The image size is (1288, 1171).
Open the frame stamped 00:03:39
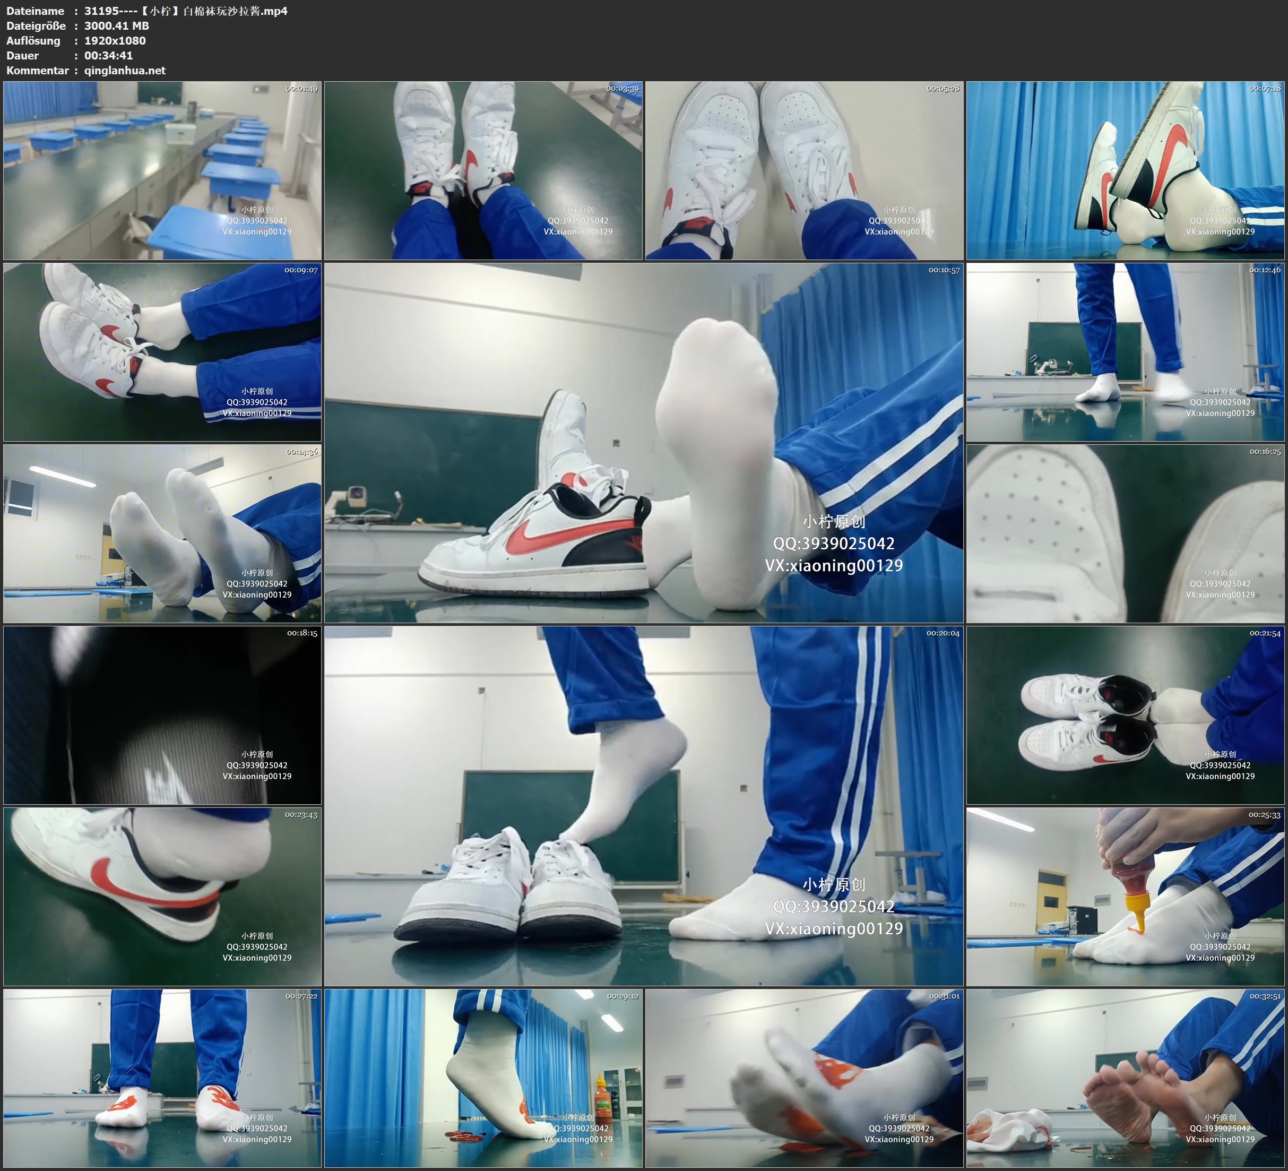coord(483,170)
